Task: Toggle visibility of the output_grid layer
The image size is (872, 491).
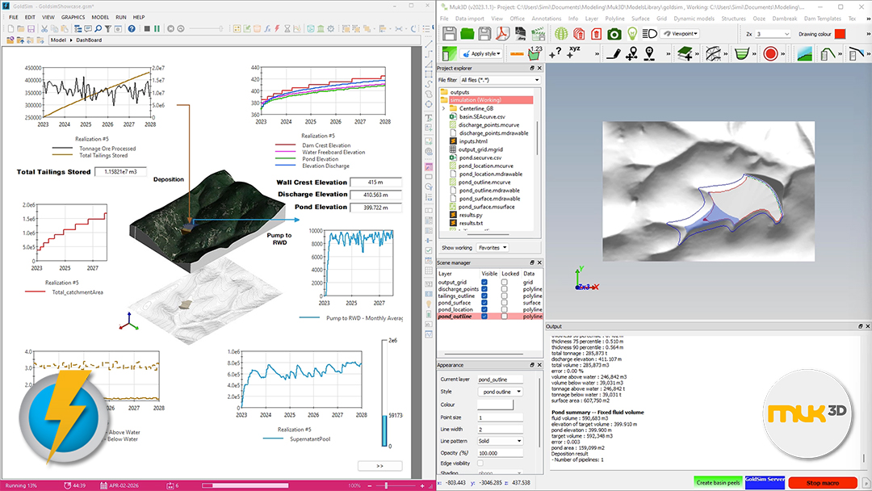Action: click(484, 282)
